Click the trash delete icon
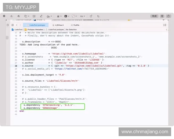Screen dimensions: 174x139 pyautogui.click(x=162, y=16)
